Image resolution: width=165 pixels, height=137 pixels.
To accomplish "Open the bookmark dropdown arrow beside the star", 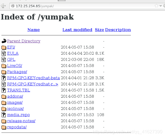I will click(x=161, y=6).
